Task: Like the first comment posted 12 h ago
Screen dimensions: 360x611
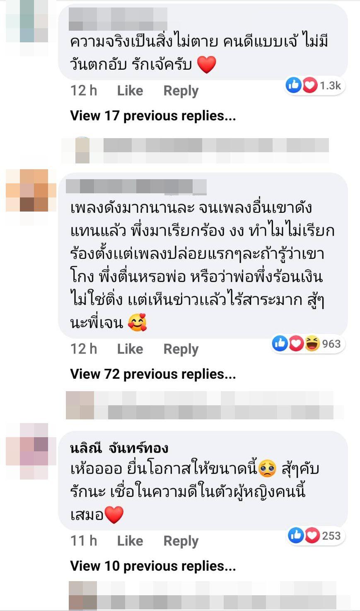Action: pos(130,90)
